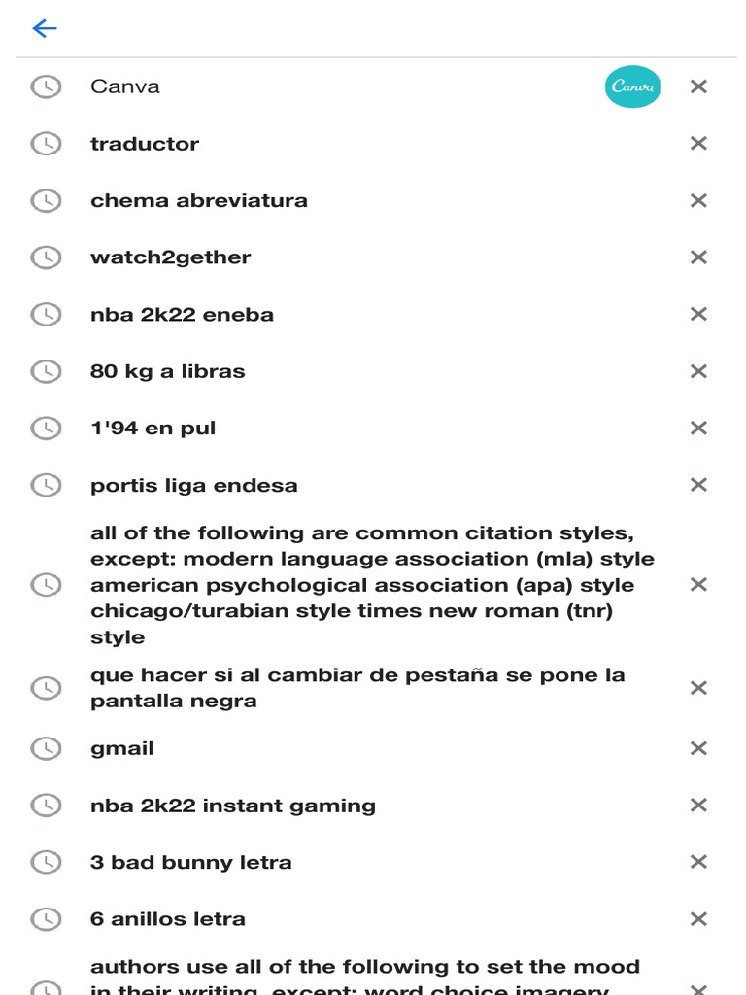Delete 6 anillos letra suggestion
Screen dimensions: 746x995
pyautogui.click(x=697, y=919)
